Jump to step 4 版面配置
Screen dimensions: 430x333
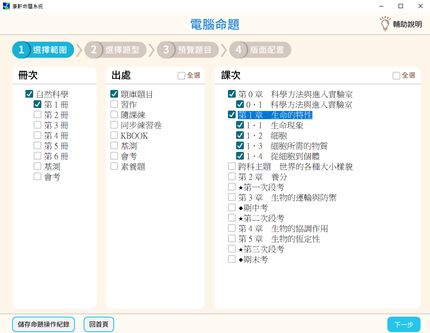[260, 50]
